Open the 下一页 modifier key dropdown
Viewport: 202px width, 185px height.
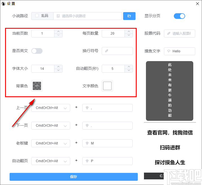click(51, 126)
